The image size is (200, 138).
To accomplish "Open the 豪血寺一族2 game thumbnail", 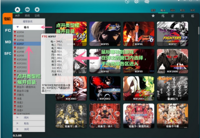I will click(105, 116).
